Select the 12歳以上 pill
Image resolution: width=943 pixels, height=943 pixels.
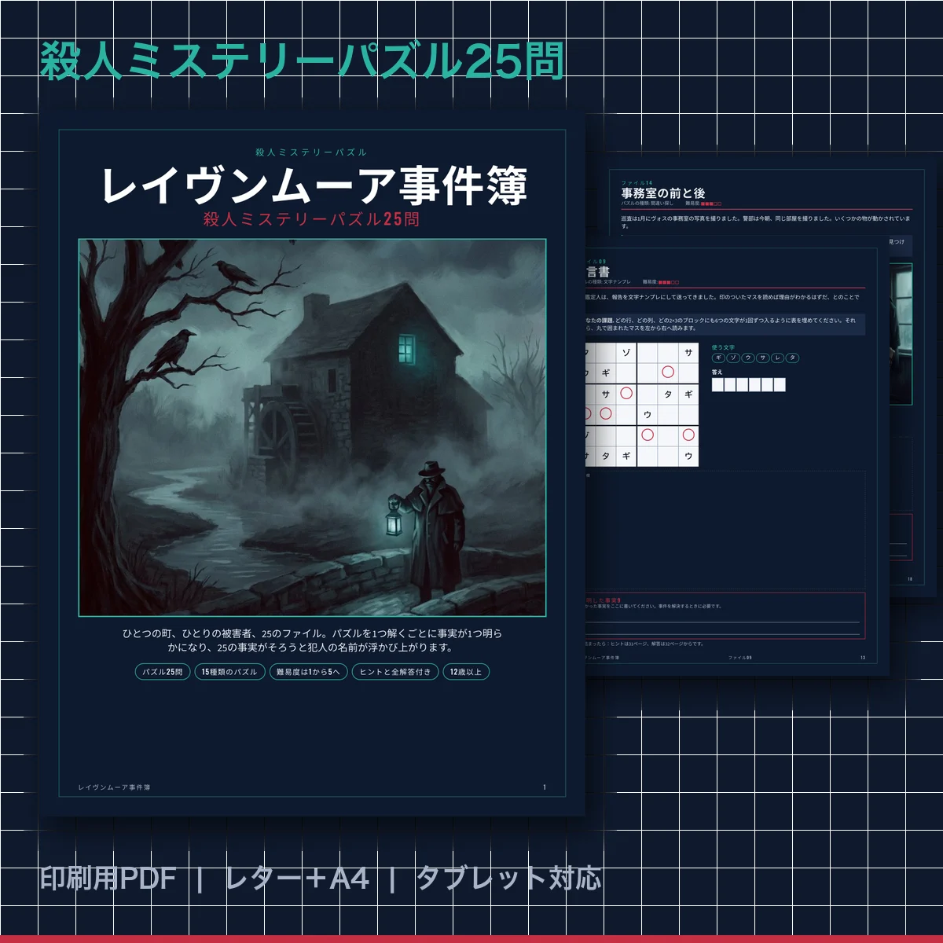(x=466, y=672)
